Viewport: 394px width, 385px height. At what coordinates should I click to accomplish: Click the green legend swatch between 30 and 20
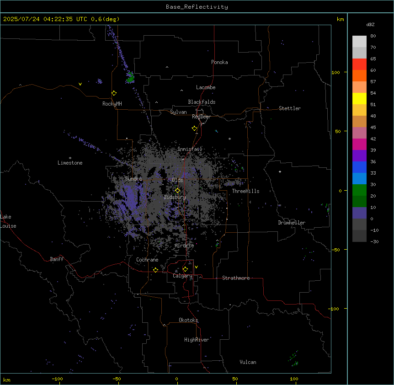click(x=359, y=190)
